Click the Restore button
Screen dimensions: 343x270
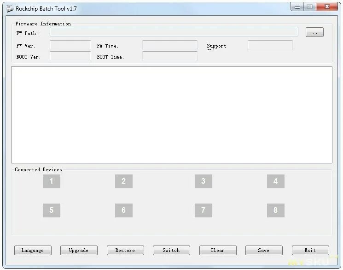click(x=125, y=250)
